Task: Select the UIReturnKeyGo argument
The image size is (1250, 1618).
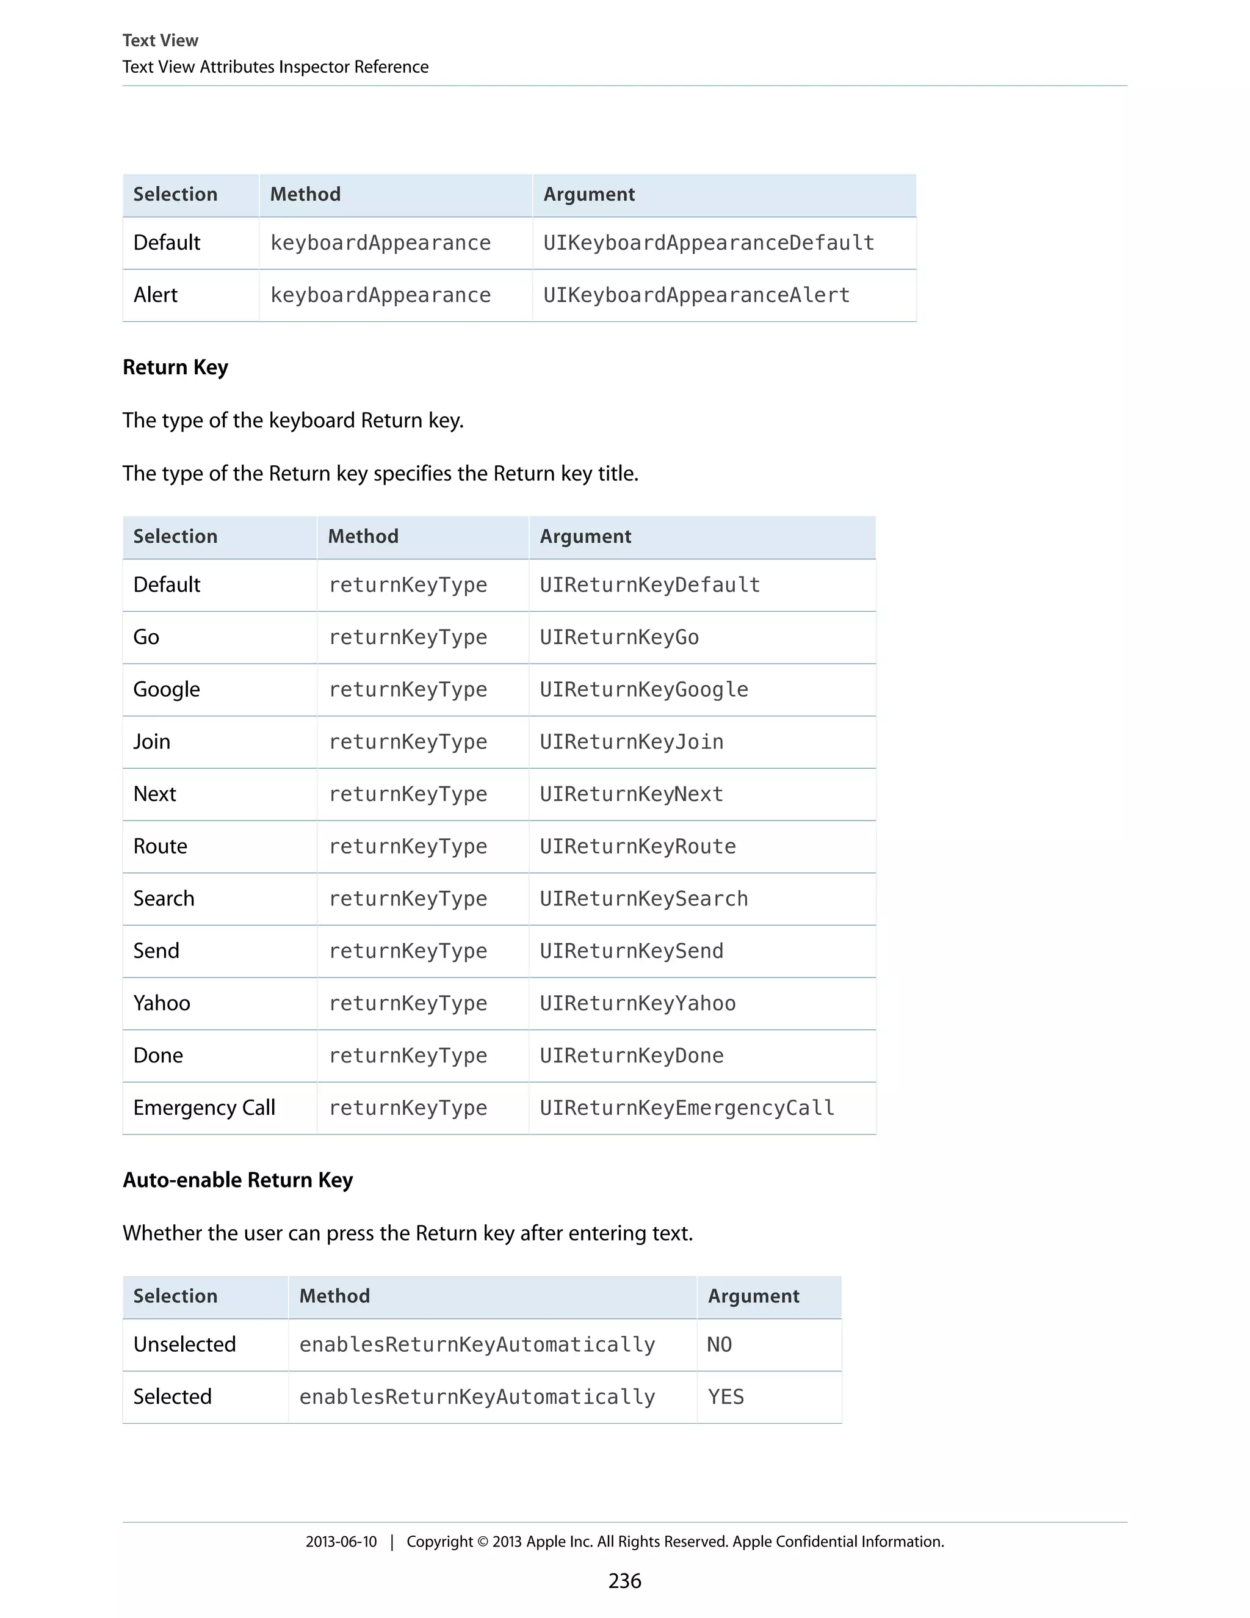Action: tap(618, 637)
